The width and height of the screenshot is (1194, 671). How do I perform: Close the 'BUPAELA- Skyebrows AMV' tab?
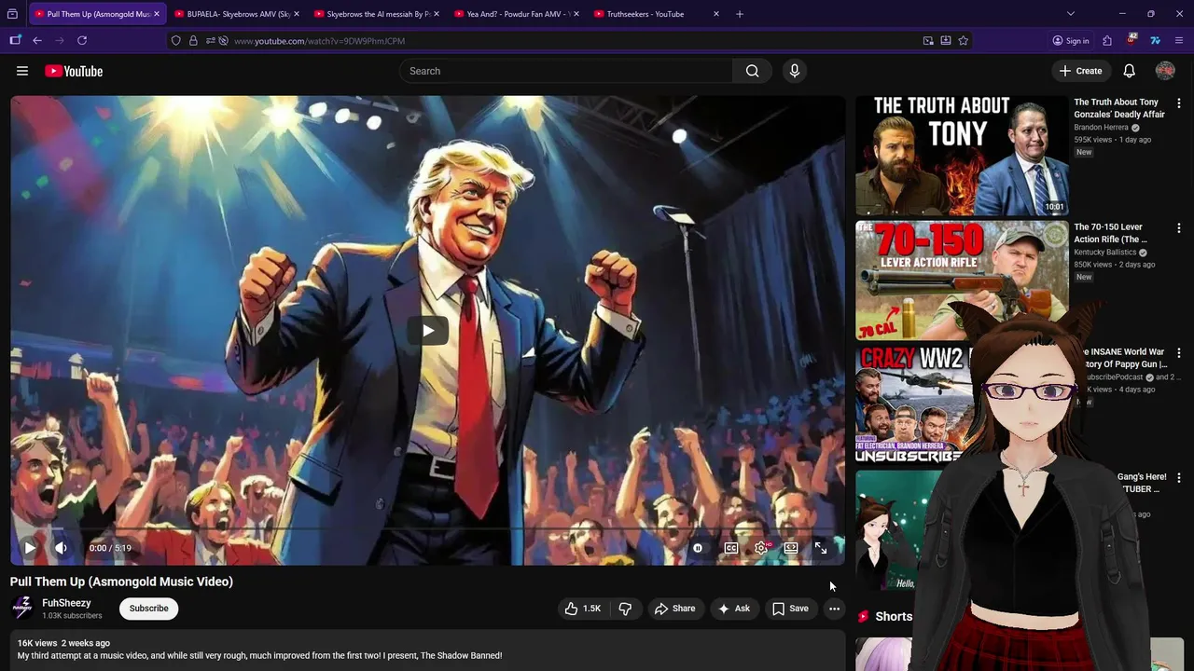click(297, 14)
